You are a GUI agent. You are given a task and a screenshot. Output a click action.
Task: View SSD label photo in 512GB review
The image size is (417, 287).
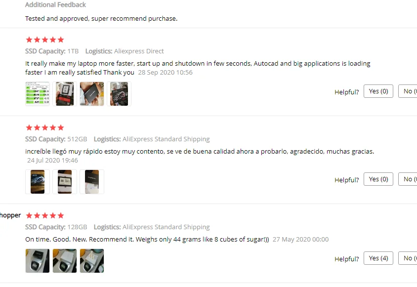point(65,182)
